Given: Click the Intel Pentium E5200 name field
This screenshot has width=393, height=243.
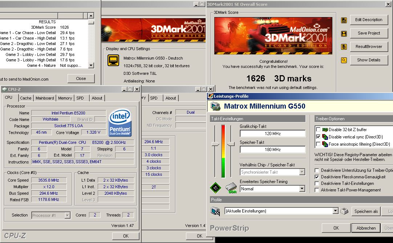Looking at the screenshot, I should tap(68, 113).
